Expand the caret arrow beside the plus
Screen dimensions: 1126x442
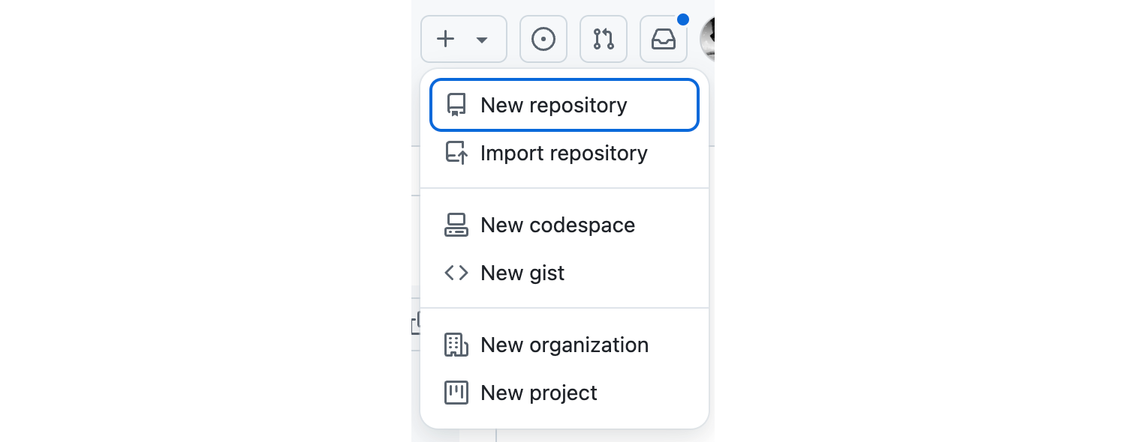pyautogui.click(x=483, y=40)
